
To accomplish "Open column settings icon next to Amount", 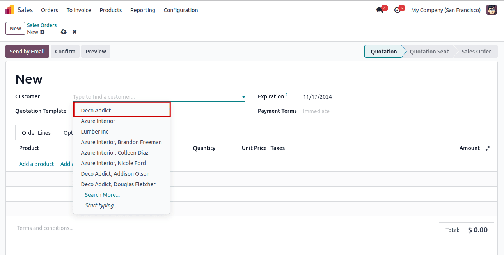I will tap(487, 148).
